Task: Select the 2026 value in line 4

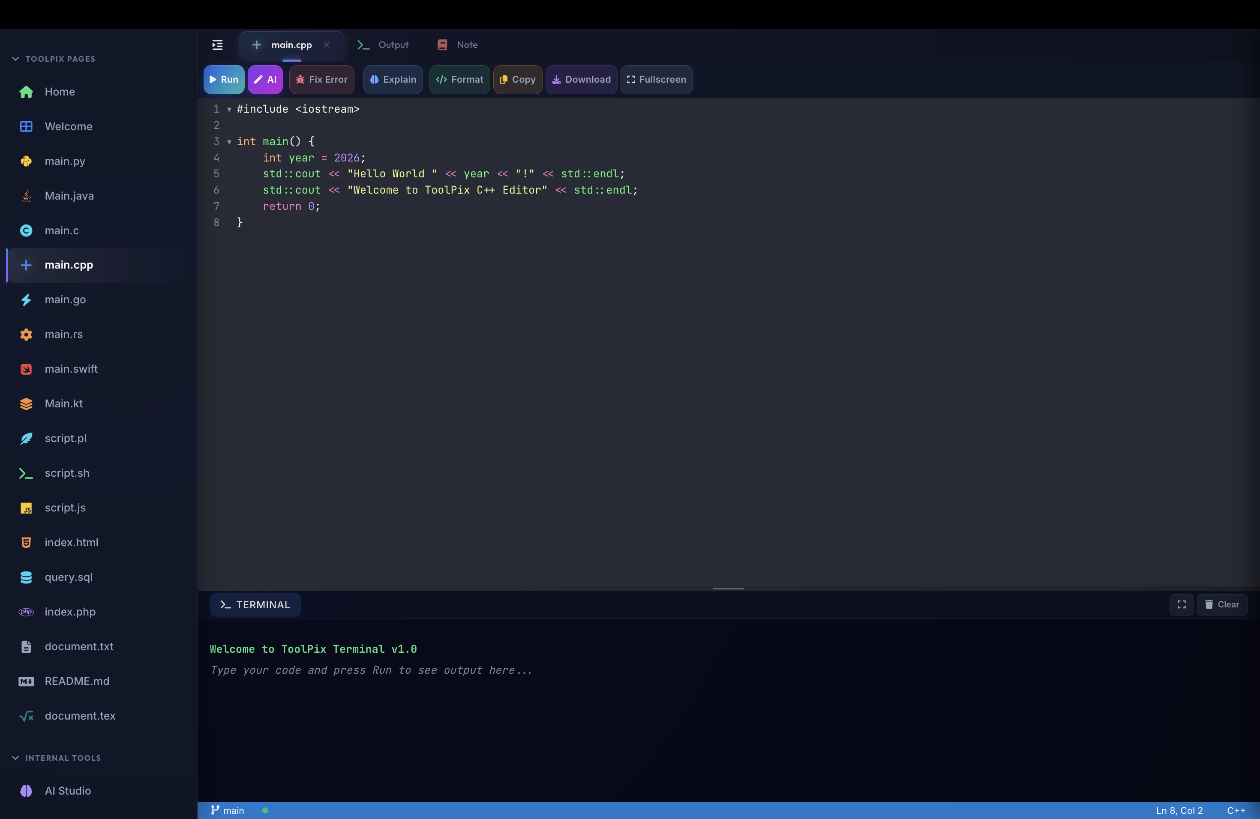Action: click(x=347, y=158)
